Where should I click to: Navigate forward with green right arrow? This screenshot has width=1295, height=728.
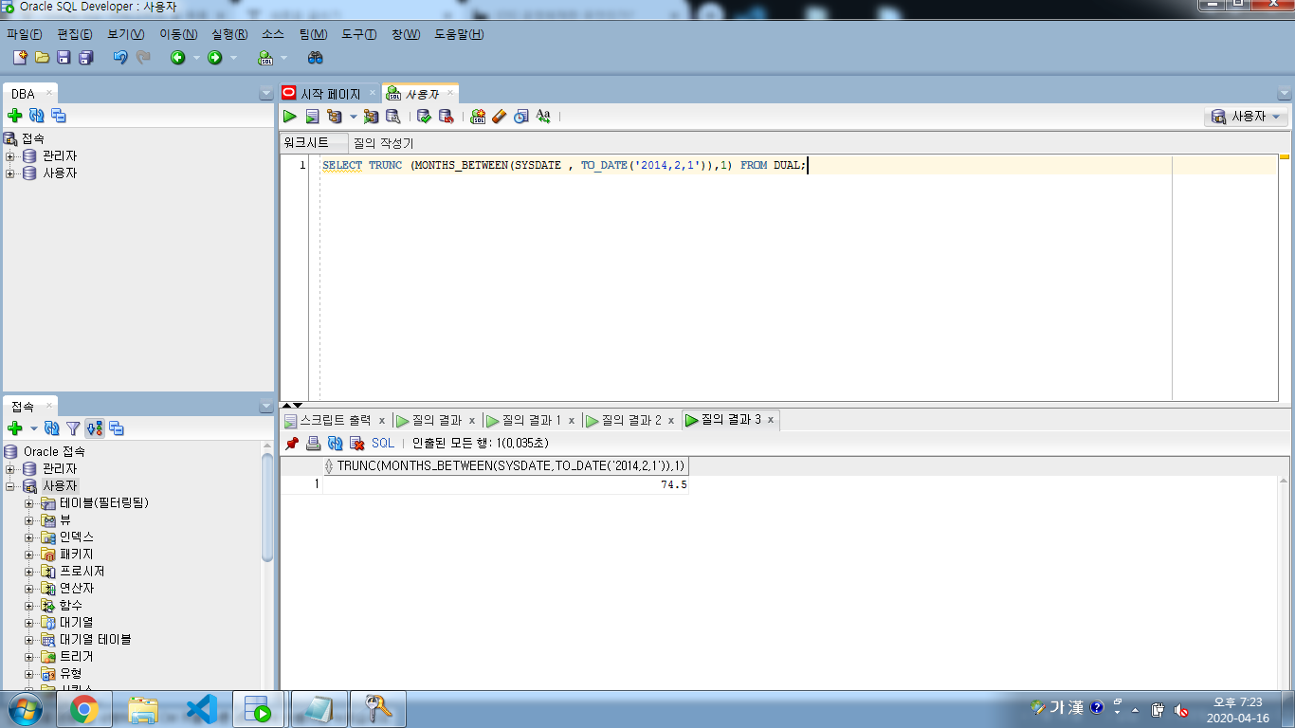[x=215, y=58]
